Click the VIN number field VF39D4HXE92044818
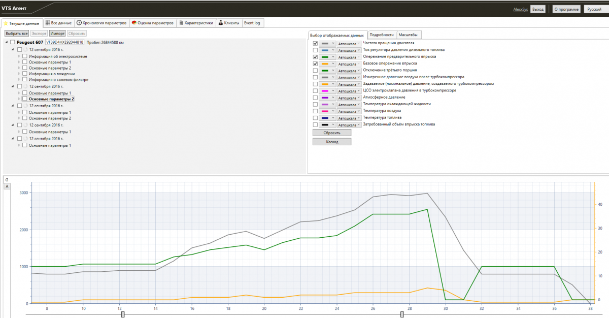The width and height of the screenshot is (609, 318). point(64,42)
